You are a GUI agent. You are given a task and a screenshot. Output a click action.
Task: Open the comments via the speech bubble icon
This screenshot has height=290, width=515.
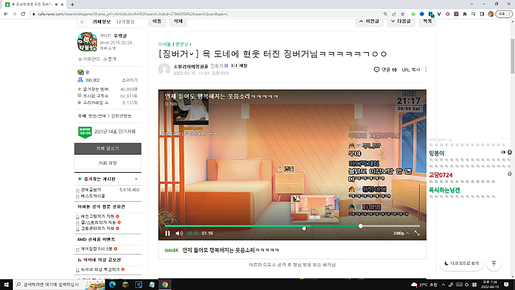click(x=377, y=70)
